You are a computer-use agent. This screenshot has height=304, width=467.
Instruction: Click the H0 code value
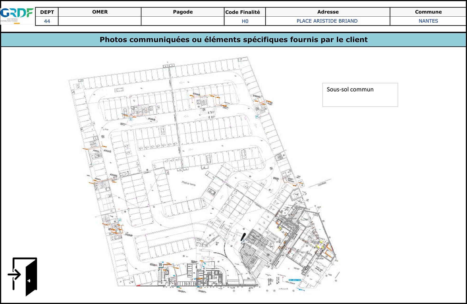tap(245, 21)
